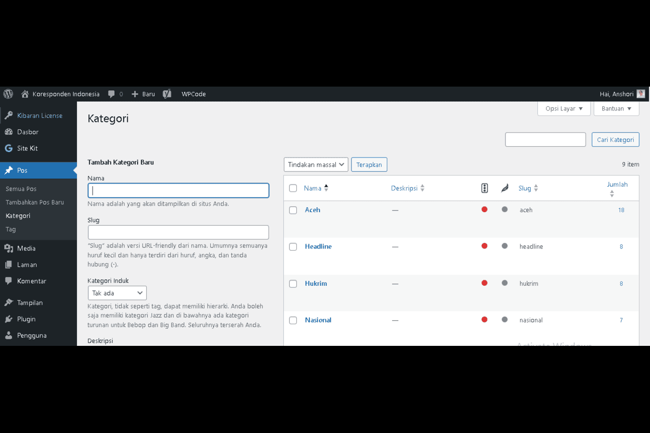
Task: Sort by SEO score traffic-light column icon
Action: 484,188
